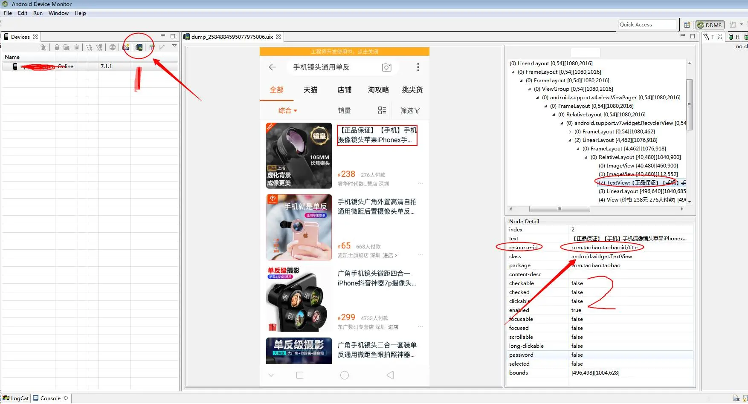This screenshot has width=748, height=404.
Task: Click the package value com.taobao.taobao
Action: click(596, 265)
